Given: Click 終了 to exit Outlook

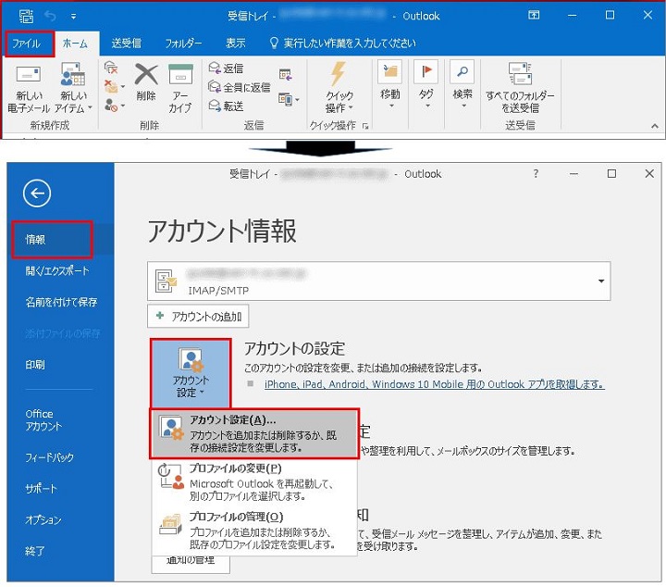Looking at the screenshot, I should point(35,551).
